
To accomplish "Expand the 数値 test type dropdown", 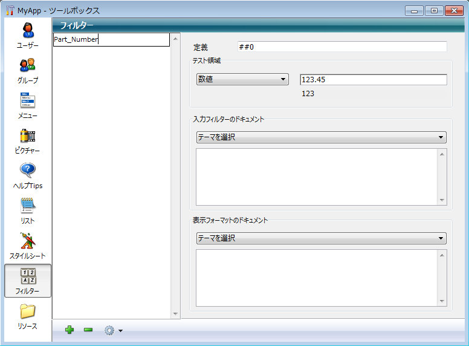I will [x=242, y=79].
